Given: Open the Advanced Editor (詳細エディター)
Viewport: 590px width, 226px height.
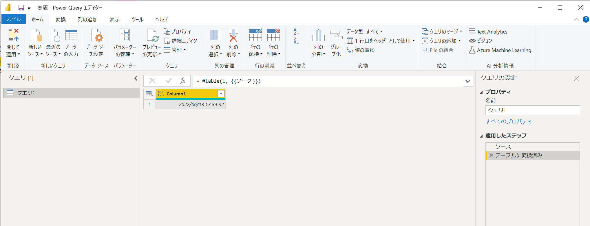Looking at the screenshot, I should point(182,41).
